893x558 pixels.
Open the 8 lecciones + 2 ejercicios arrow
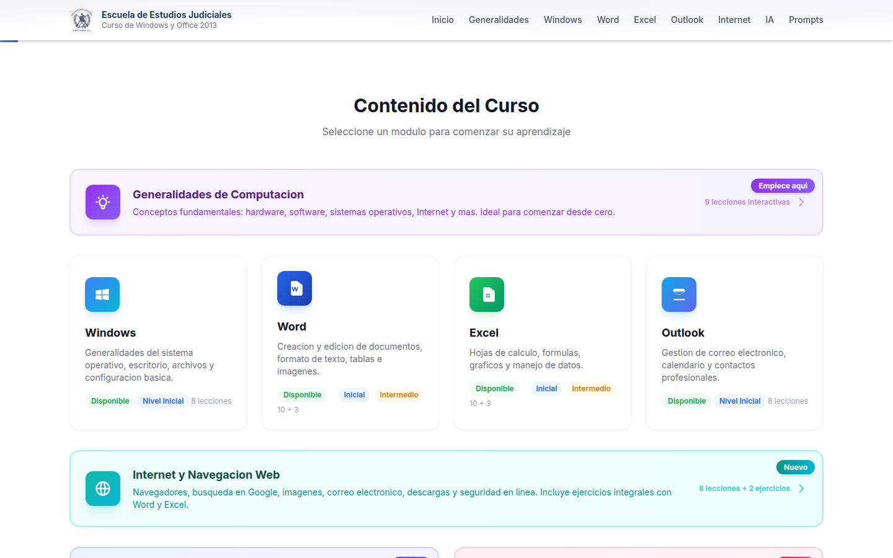pyautogui.click(x=801, y=488)
